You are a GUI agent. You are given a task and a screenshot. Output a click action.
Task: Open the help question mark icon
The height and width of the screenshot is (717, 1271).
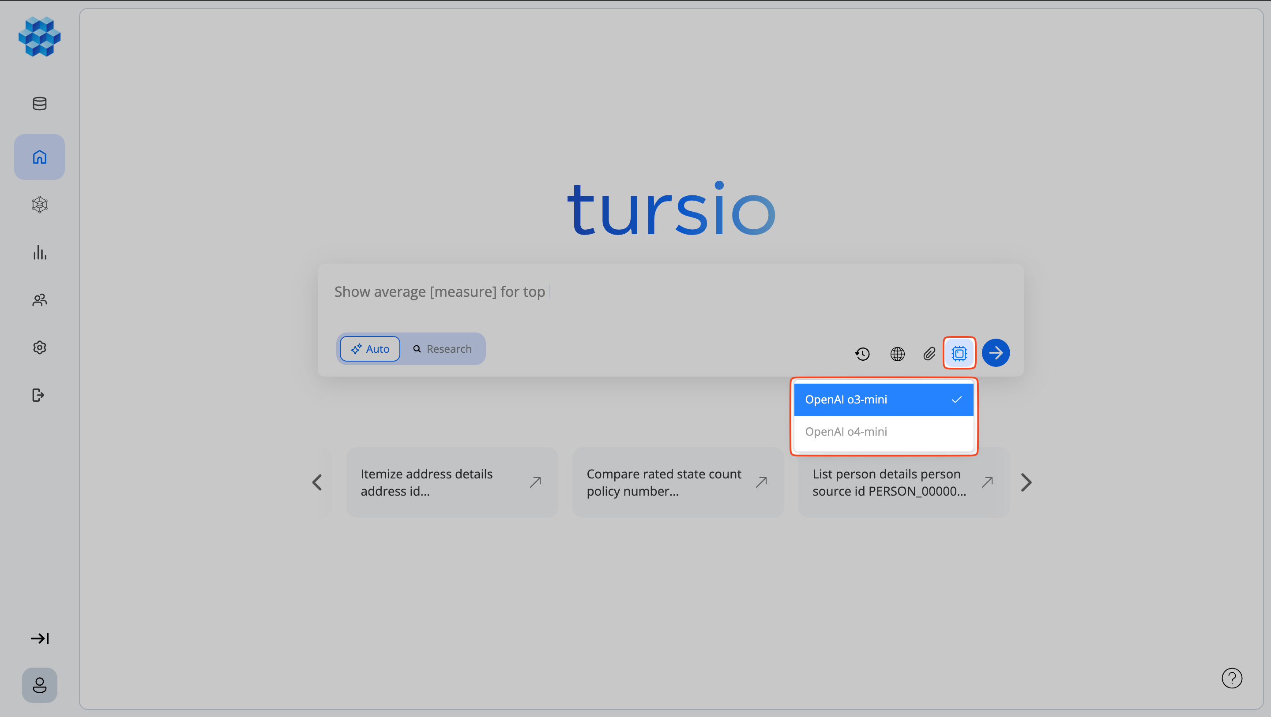click(1232, 678)
